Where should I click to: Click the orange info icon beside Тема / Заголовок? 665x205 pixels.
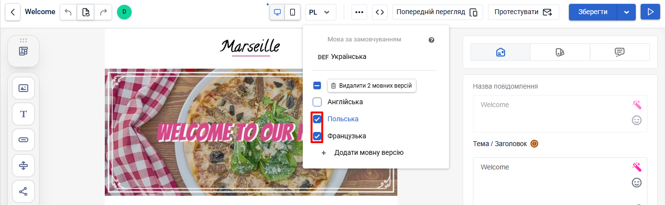click(534, 144)
